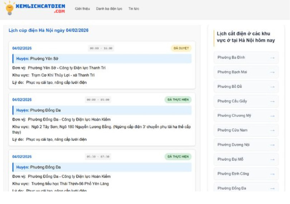Click arrow icon next to Phường Ba Đình
Screen dimensions: 290x204
[x=272, y=58]
